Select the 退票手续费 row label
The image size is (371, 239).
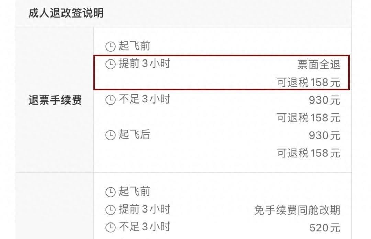coord(55,100)
